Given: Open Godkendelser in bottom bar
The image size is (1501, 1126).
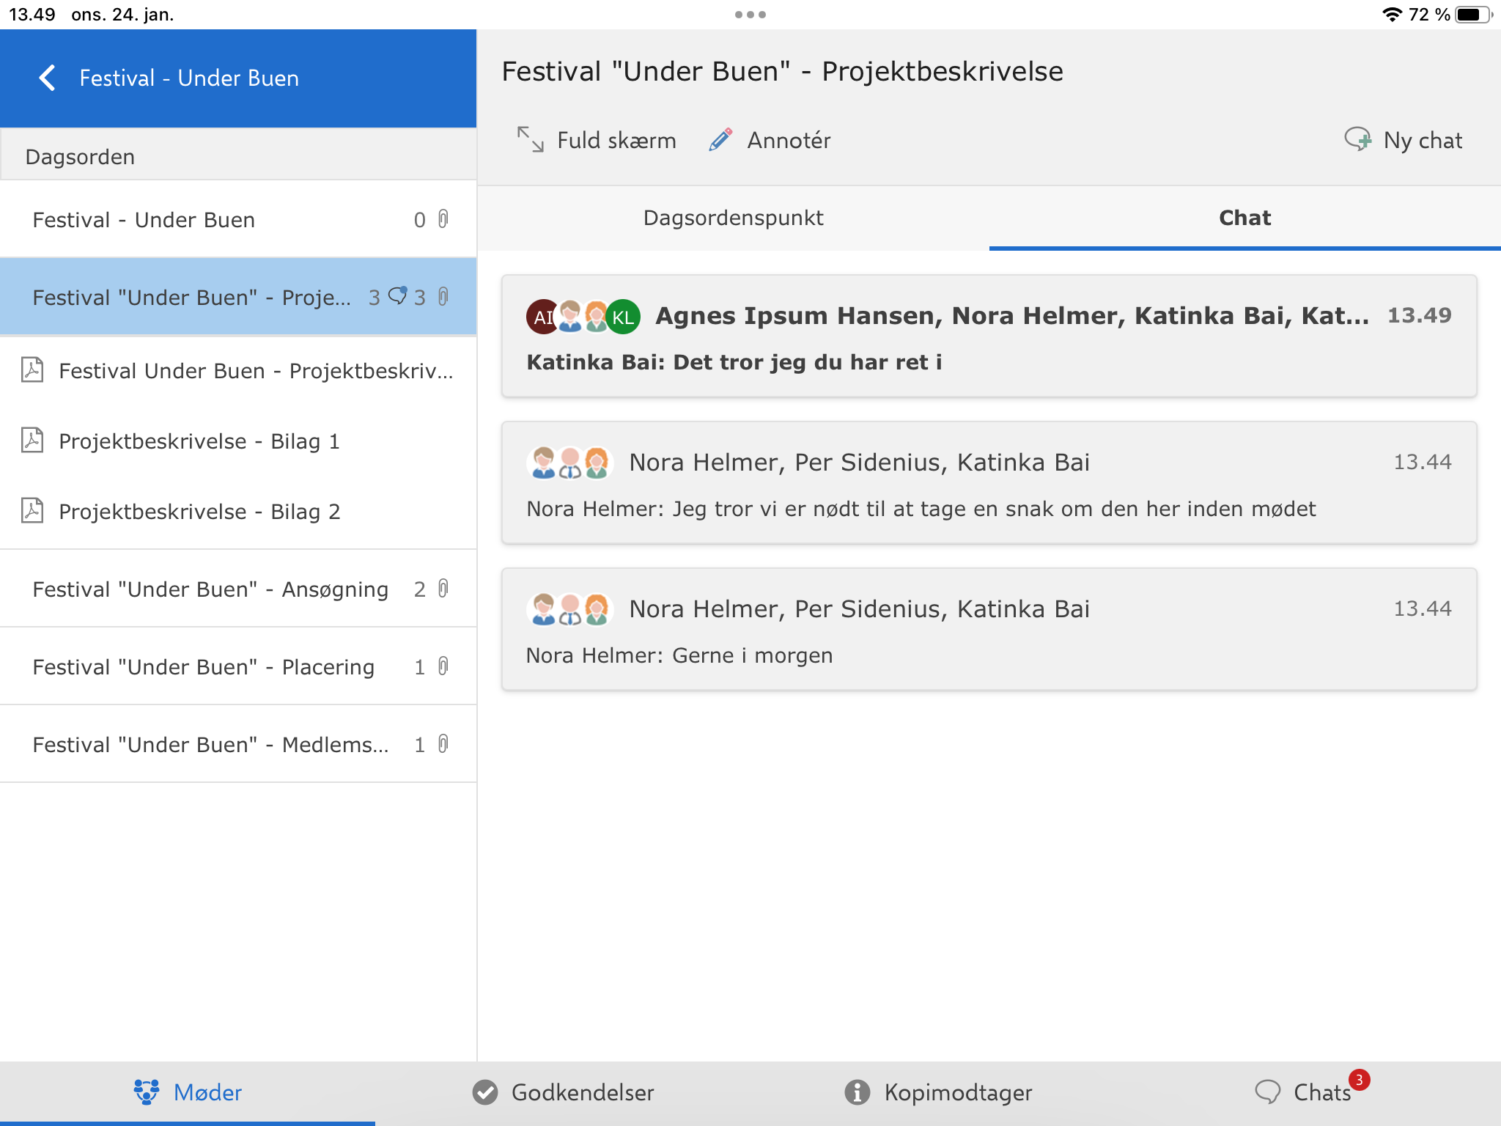Looking at the screenshot, I should [563, 1092].
